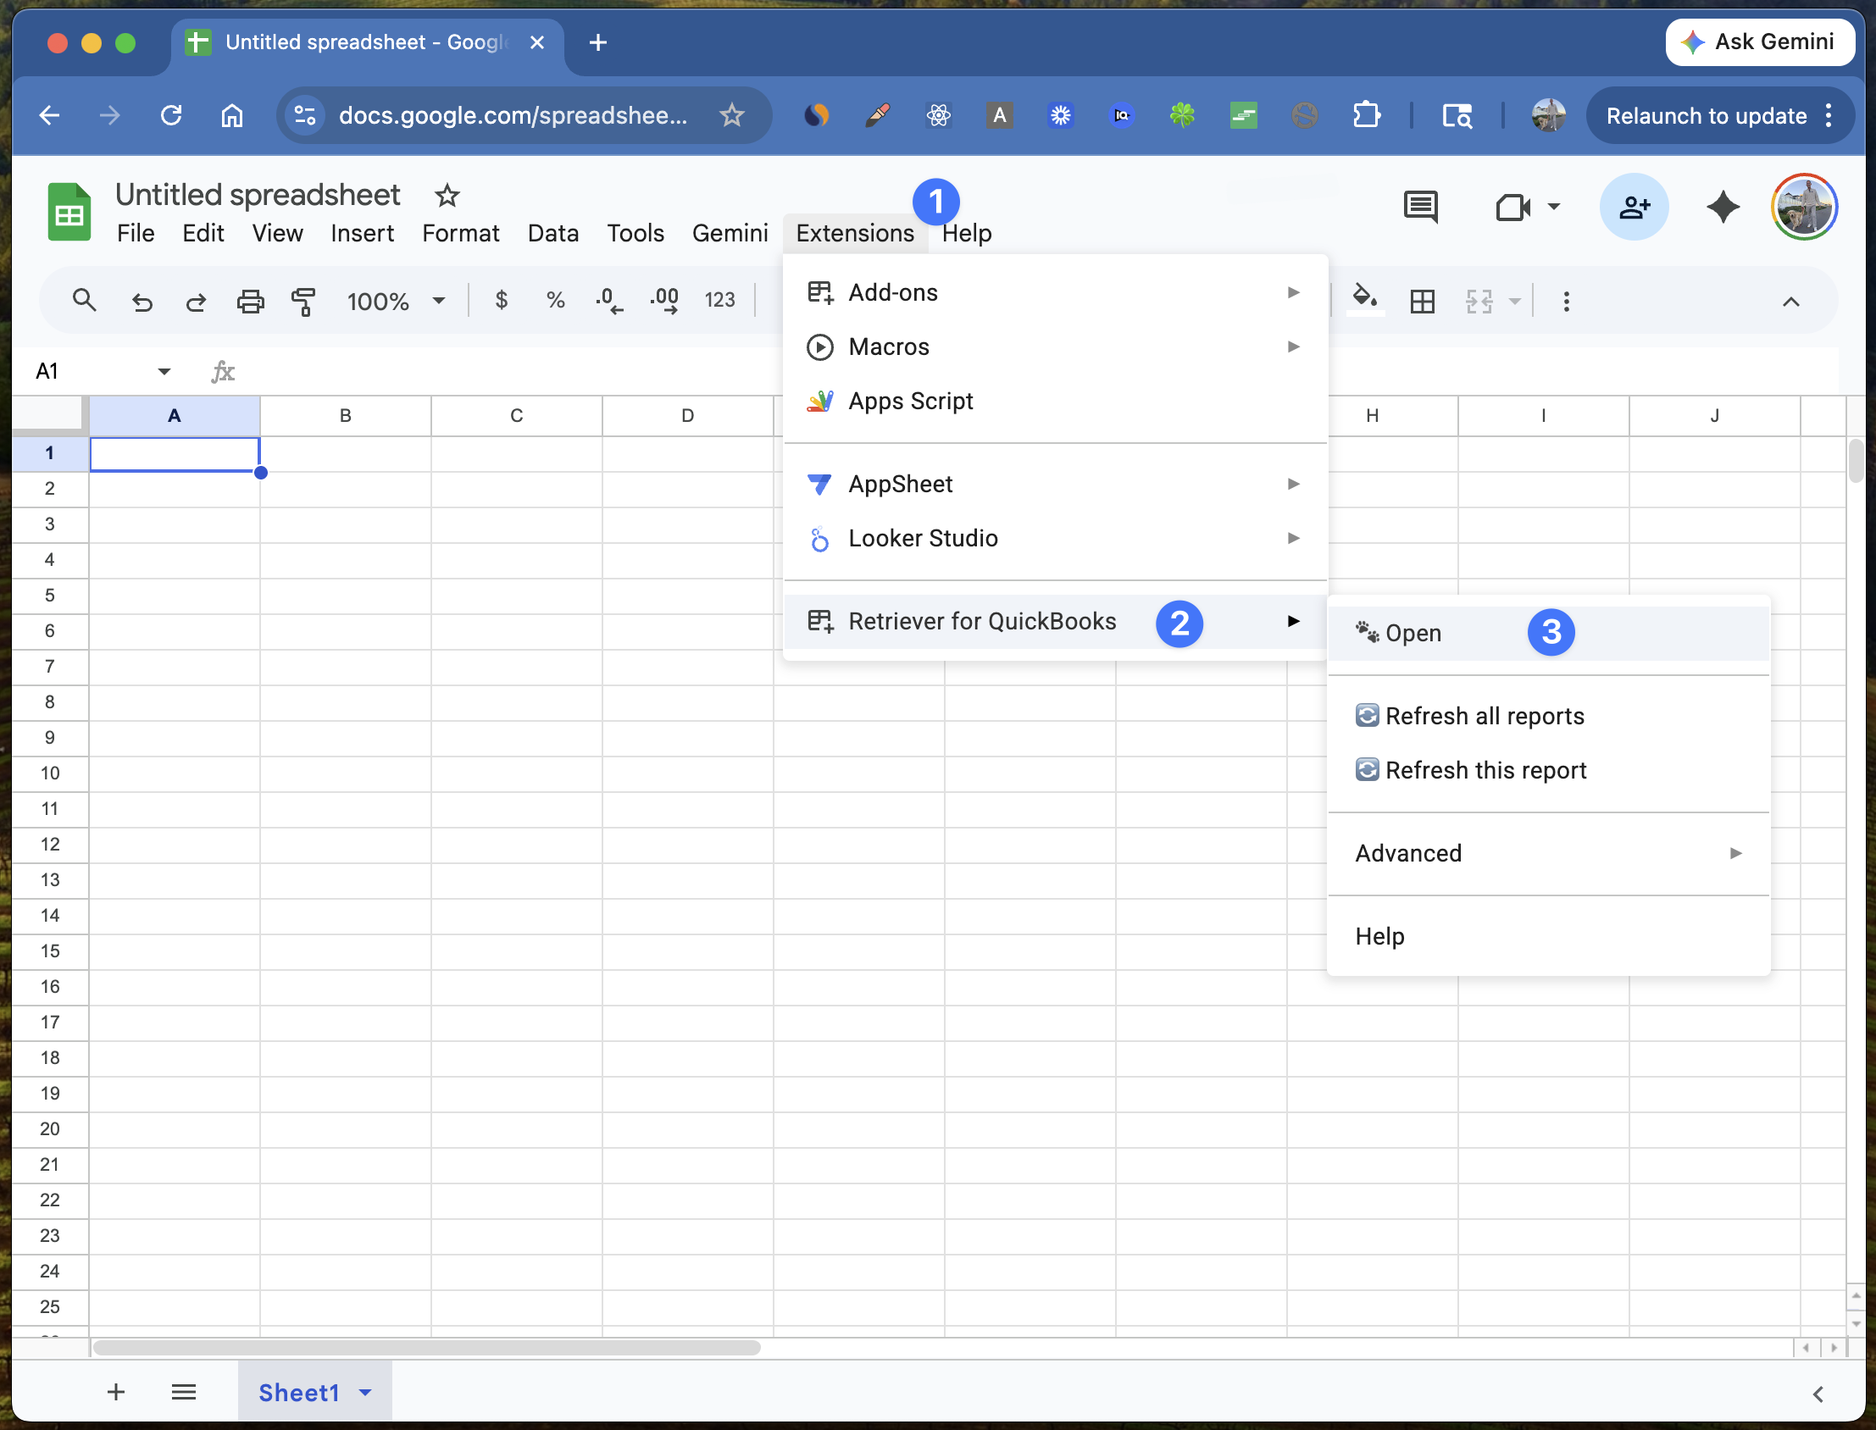Open merge cells dropdown arrow
Image resolution: width=1876 pixels, height=1430 pixels.
tap(1514, 302)
